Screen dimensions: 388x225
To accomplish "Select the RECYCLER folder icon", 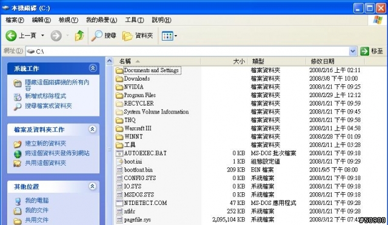I will pos(119,104).
